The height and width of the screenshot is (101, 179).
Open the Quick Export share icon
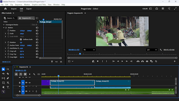(157, 9)
